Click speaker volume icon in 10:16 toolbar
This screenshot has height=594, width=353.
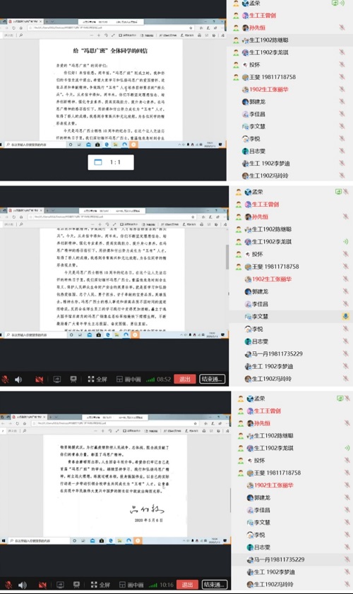(23, 585)
